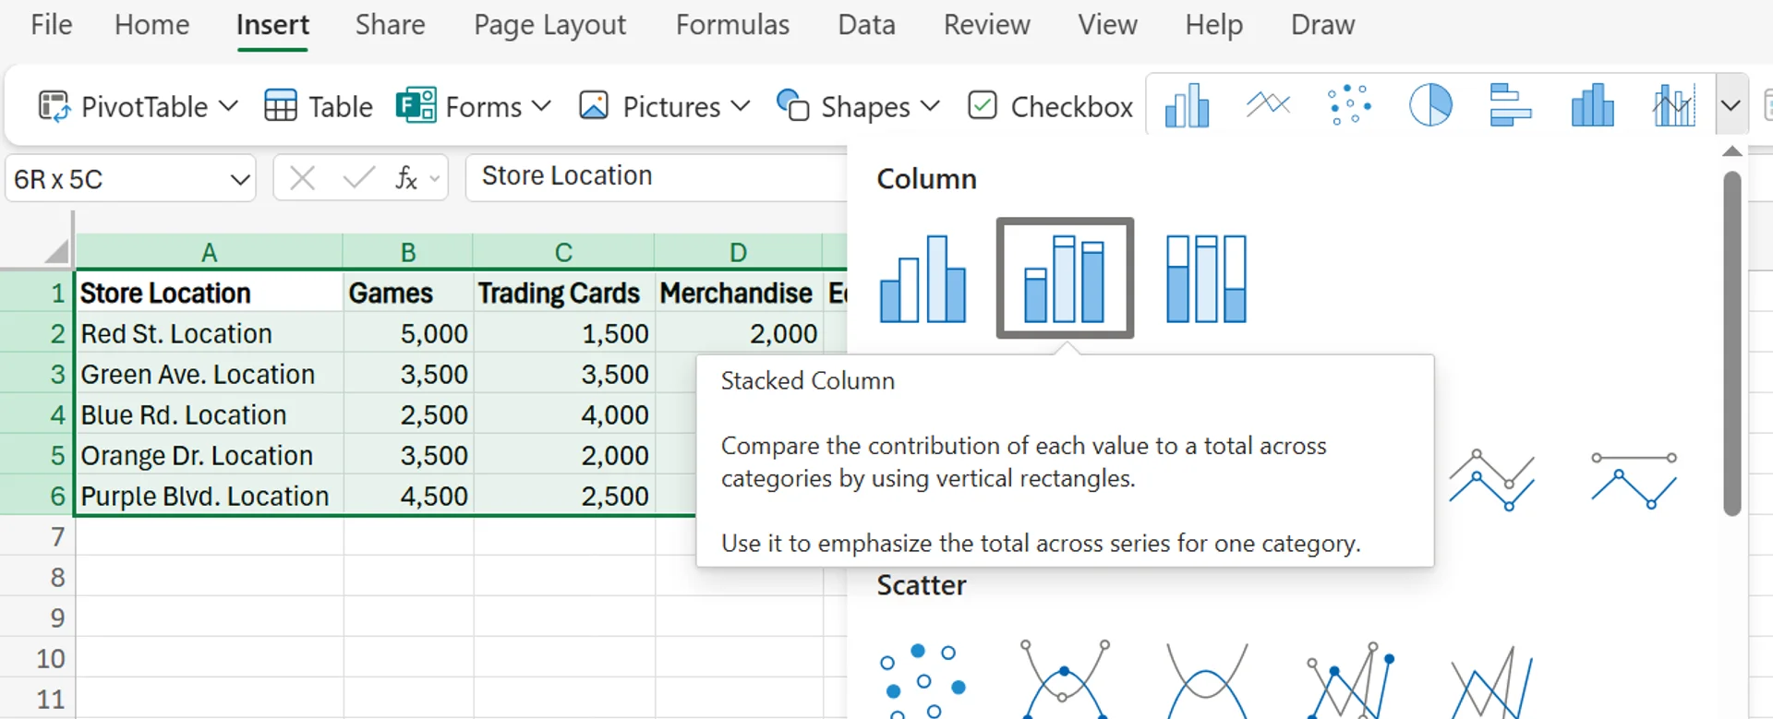This screenshot has height=719, width=1773.
Task: Select the Red St. Location cell
Action: point(210,333)
